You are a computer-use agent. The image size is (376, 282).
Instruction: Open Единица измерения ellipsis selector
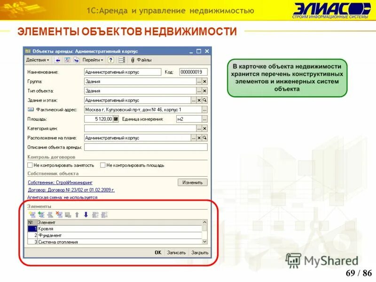pos(204,119)
